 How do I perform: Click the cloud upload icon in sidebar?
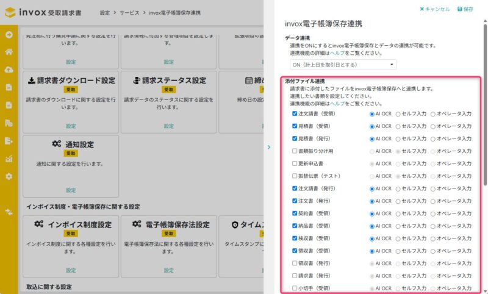pyautogui.click(x=9, y=70)
